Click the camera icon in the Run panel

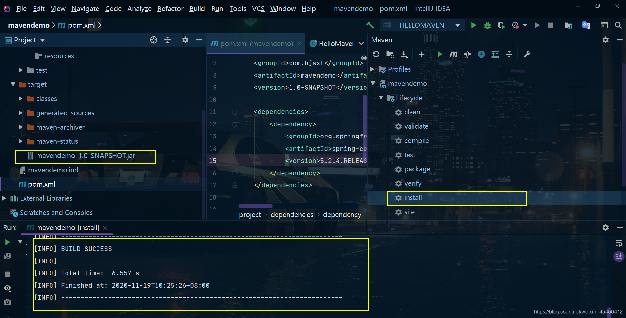(x=7, y=302)
